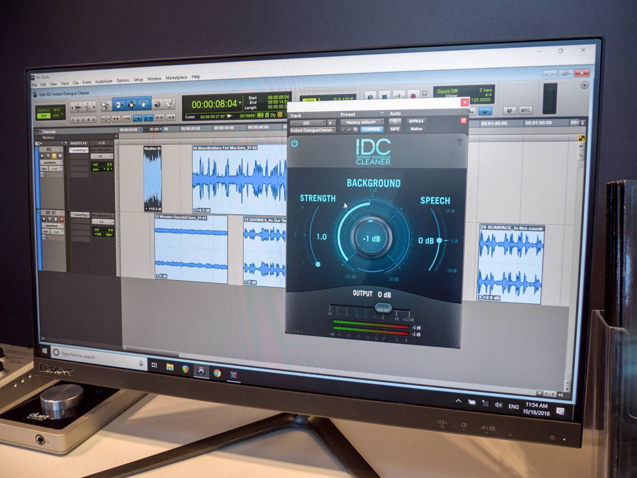Open the volume speaker tray icon
Screen dimensions: 637x478
(499, 405)
